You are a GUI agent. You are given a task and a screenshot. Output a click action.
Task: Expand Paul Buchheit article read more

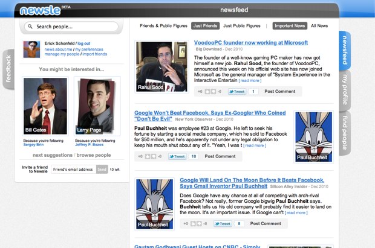coord(255,145)
